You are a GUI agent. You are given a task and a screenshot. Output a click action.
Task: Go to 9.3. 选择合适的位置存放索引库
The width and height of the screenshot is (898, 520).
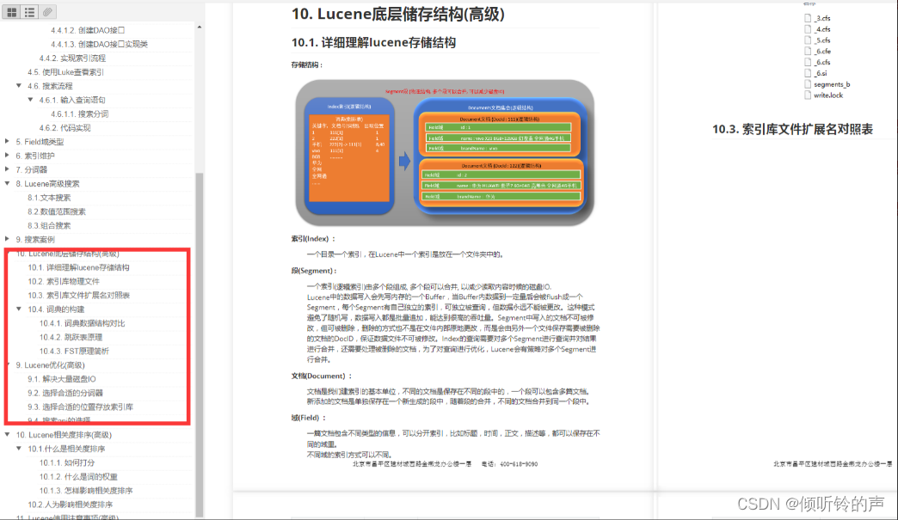(x=80, y=407)
